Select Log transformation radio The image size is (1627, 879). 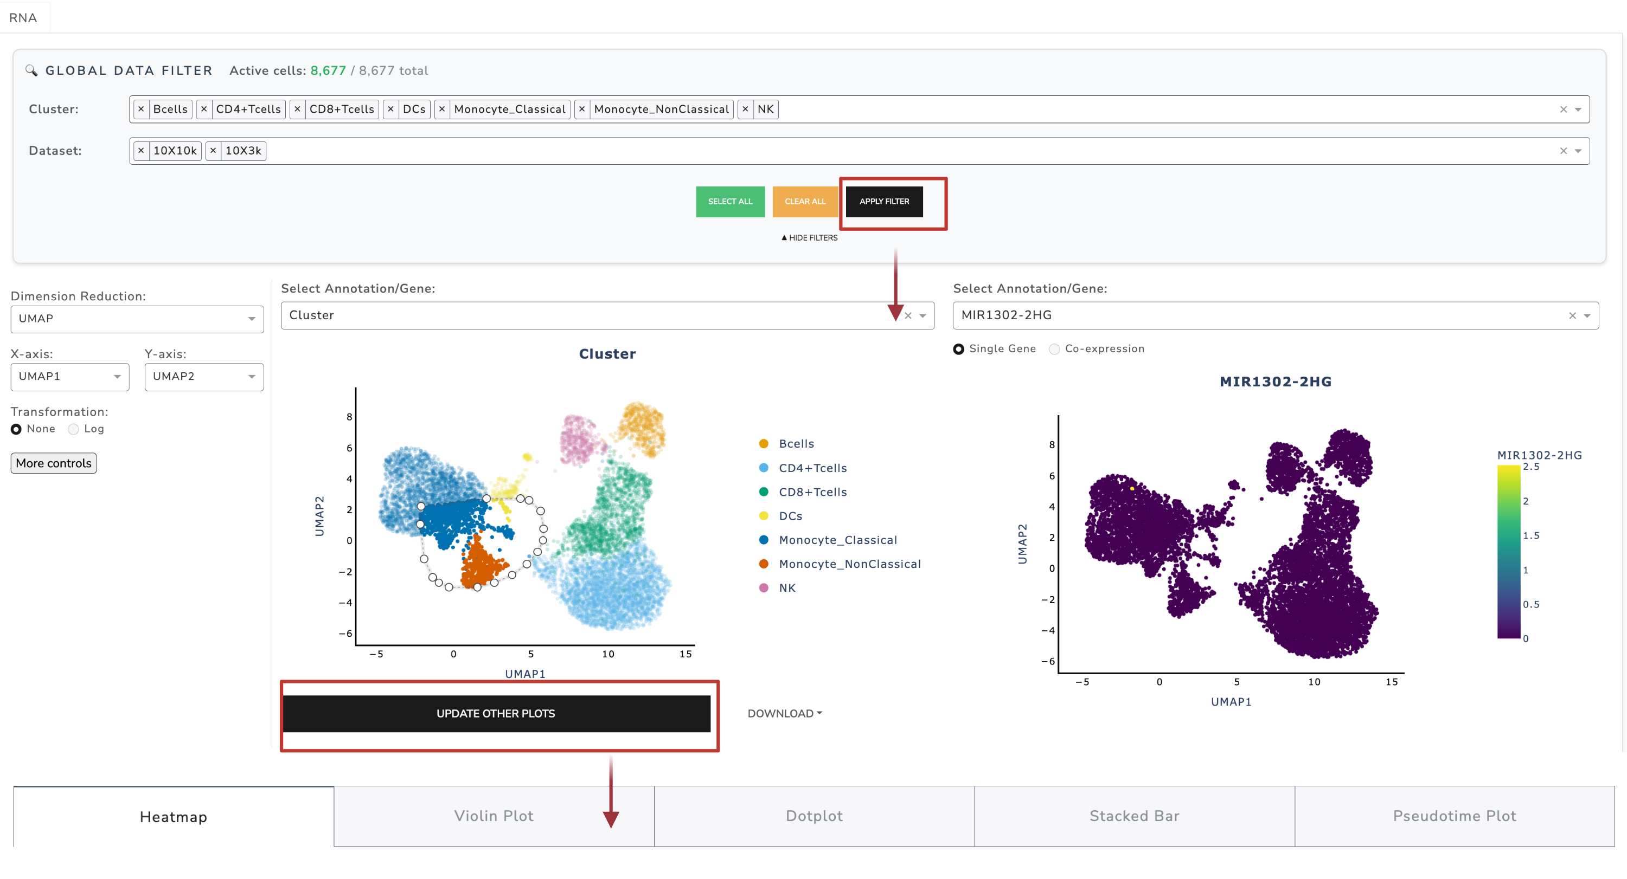(x=74, y=429)
